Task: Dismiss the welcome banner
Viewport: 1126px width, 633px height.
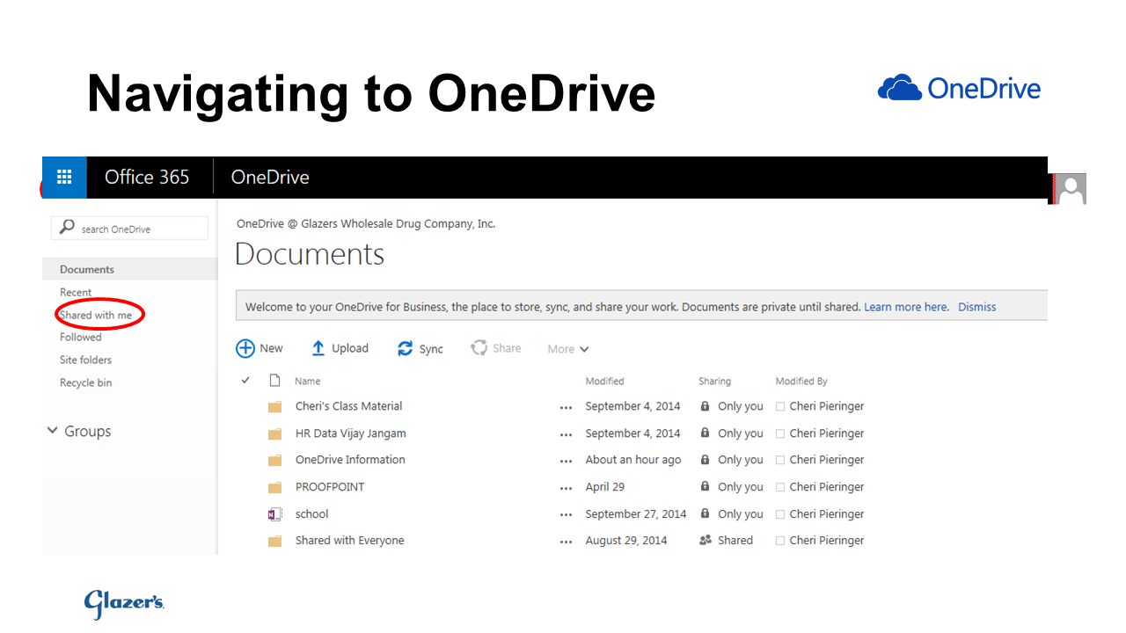Action: click(x=977, y=307)
